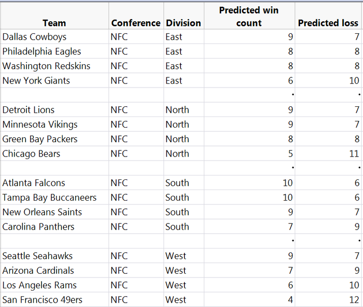
Task: Select the Dallas Cowboys team cell
Action: tap(34, 37)
